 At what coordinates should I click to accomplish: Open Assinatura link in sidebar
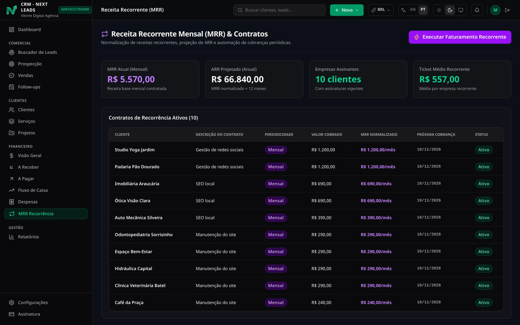tap(46, 314)
